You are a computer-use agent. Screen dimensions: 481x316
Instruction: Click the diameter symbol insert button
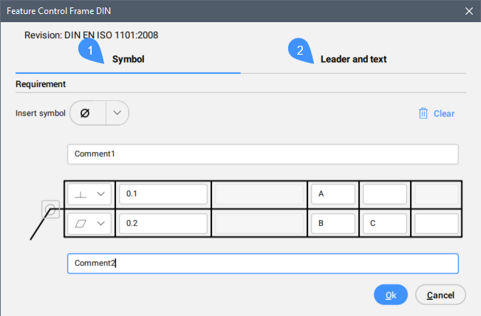[87, 114]
